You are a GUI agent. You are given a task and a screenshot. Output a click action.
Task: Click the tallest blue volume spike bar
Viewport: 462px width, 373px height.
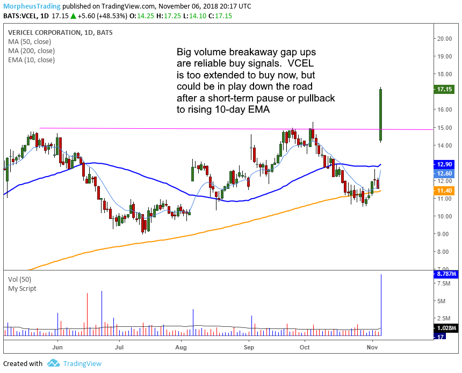pos(381,305)
